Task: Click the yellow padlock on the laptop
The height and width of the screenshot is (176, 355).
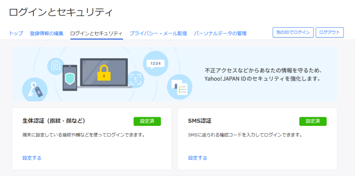Action: [103, 72]
